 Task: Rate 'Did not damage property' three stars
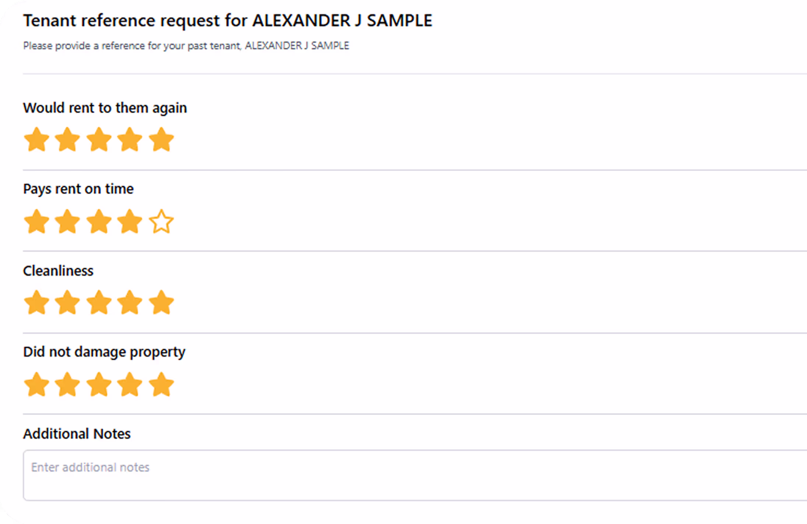coord(99,385)
